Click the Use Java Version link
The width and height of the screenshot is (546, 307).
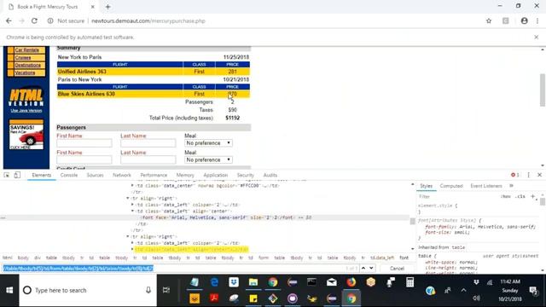(26, 111)
